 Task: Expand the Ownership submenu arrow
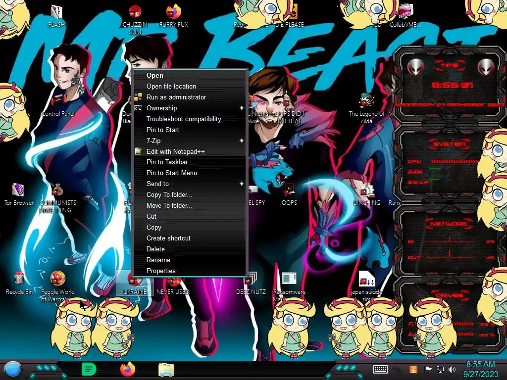(x=241, y=108)
